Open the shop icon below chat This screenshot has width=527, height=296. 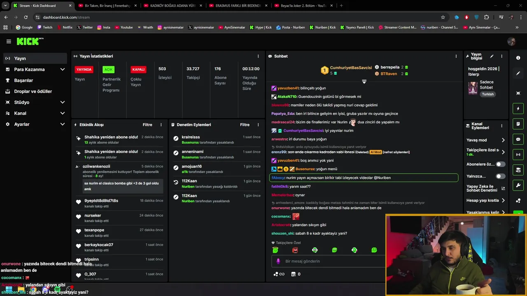click(294, 274)
